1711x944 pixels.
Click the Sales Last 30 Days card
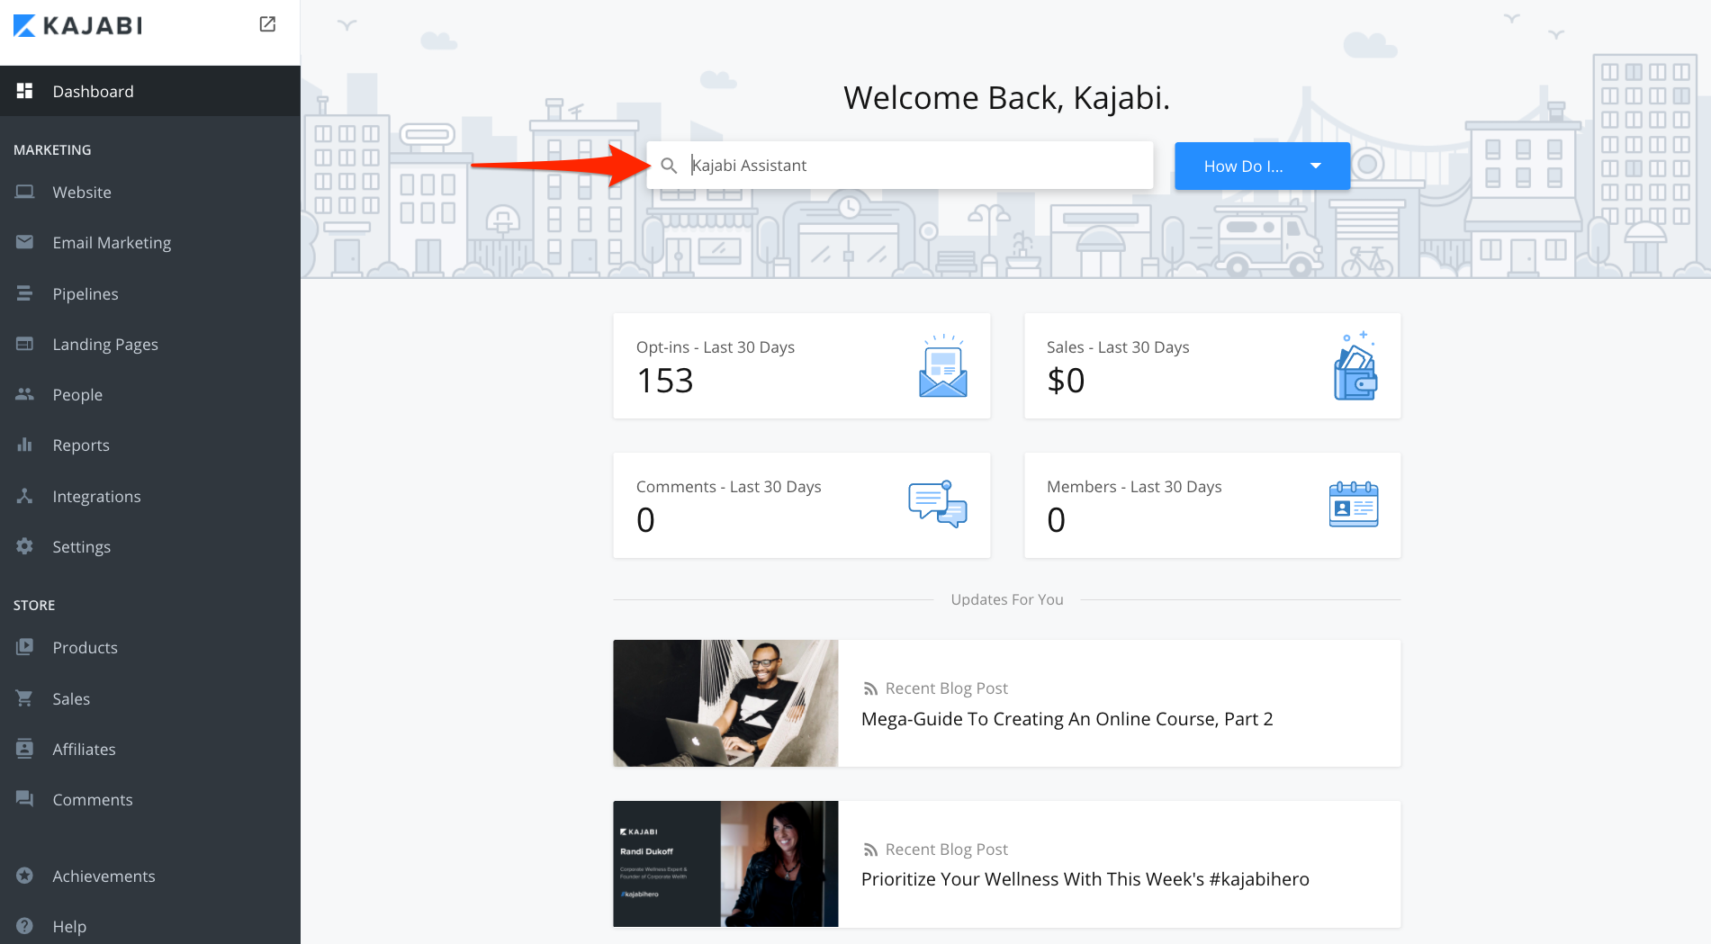click(x=1212, y=365)
